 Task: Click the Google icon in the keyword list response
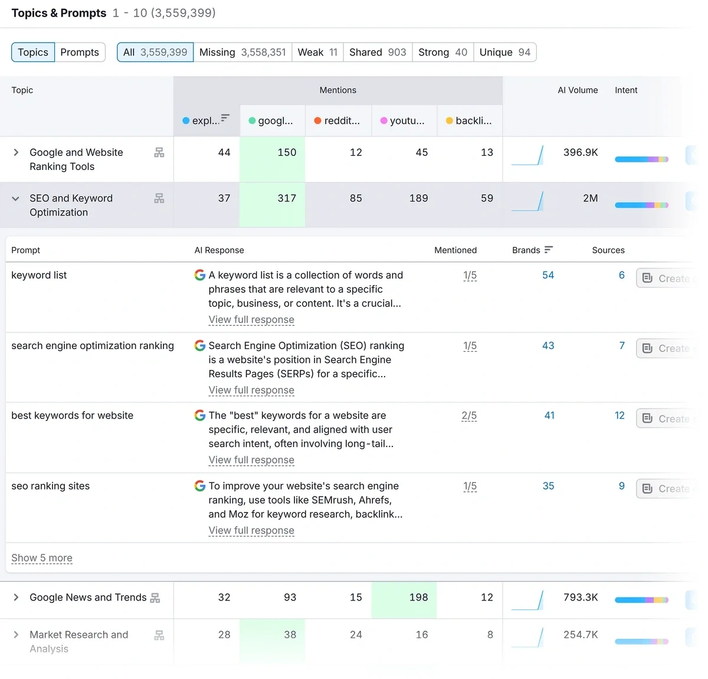[200, 275]
